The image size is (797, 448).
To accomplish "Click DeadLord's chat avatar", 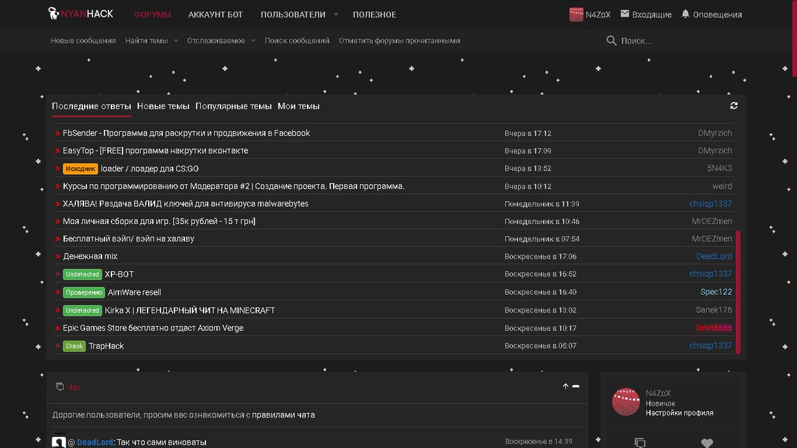I will pyautogui.click(x=59, y=441).
